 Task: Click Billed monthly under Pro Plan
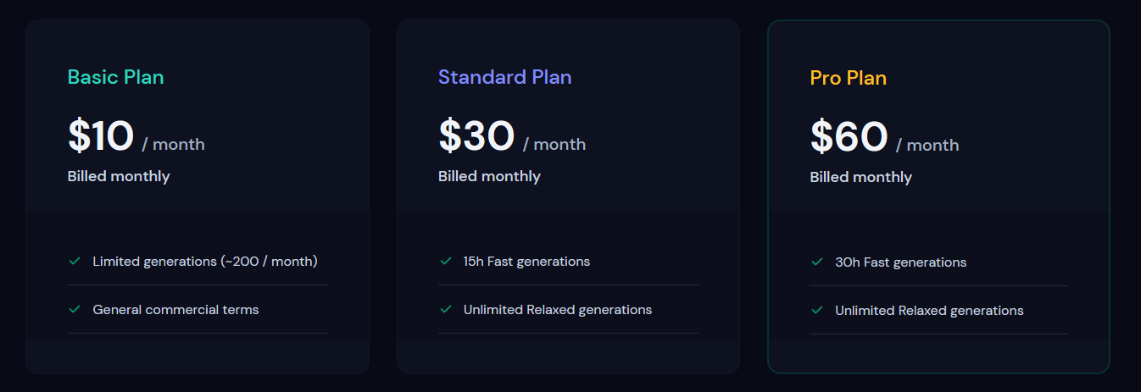860,177
